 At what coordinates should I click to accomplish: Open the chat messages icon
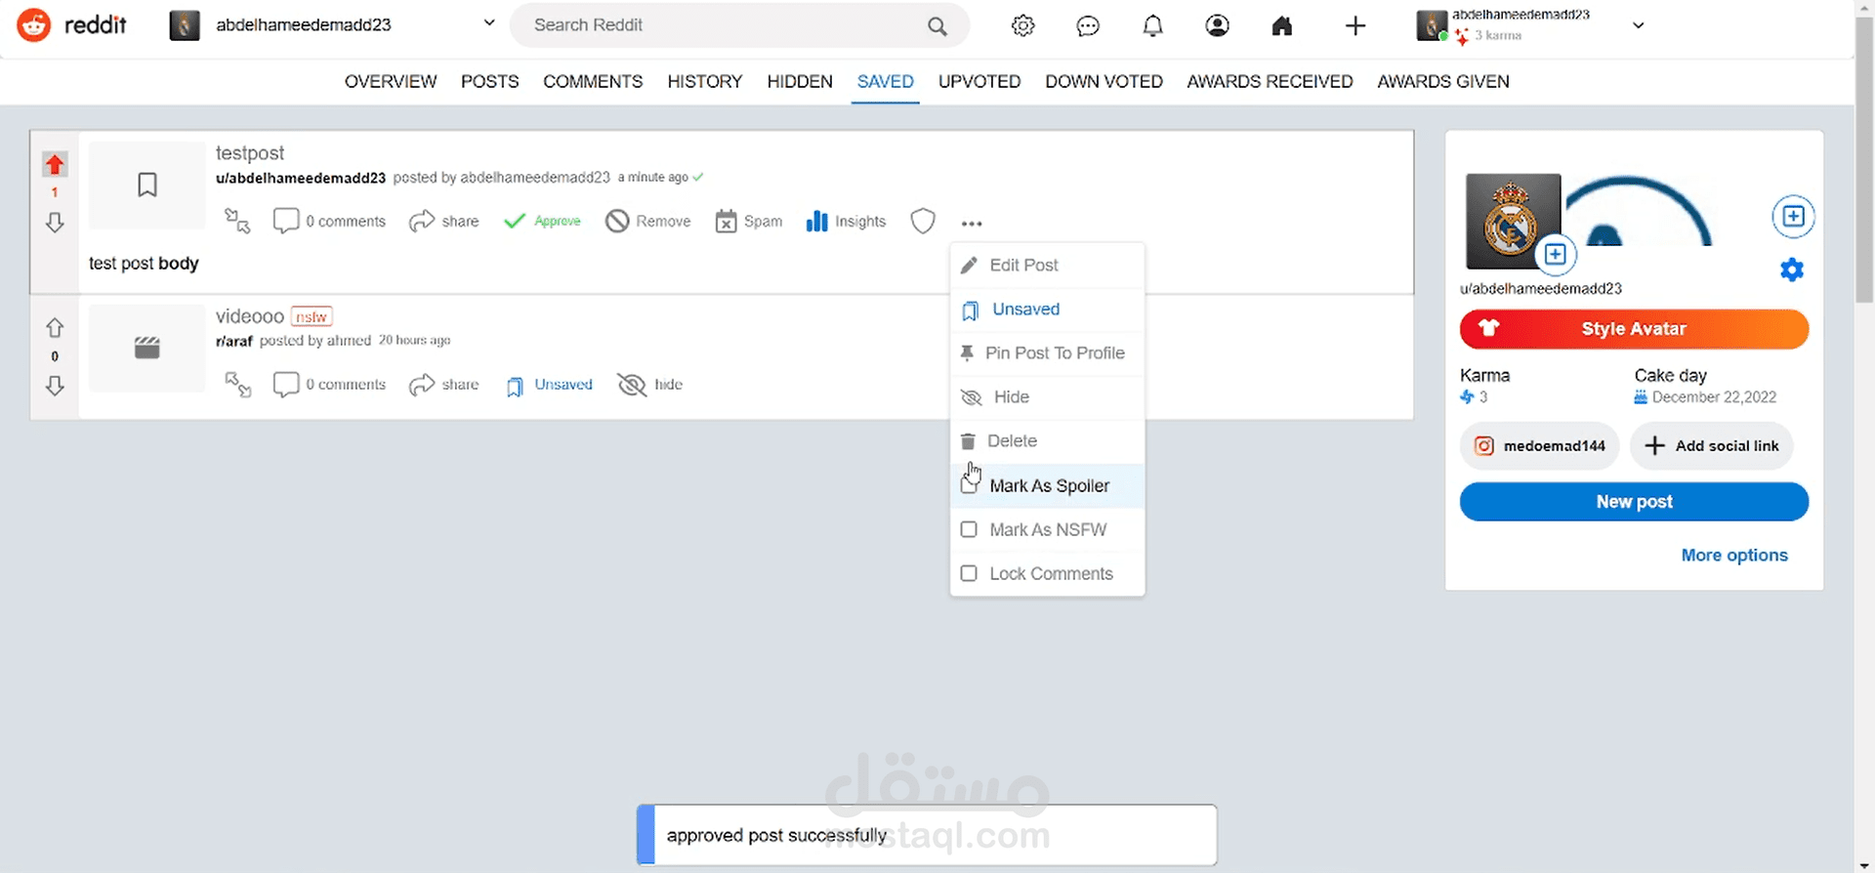click(1088, 26)
